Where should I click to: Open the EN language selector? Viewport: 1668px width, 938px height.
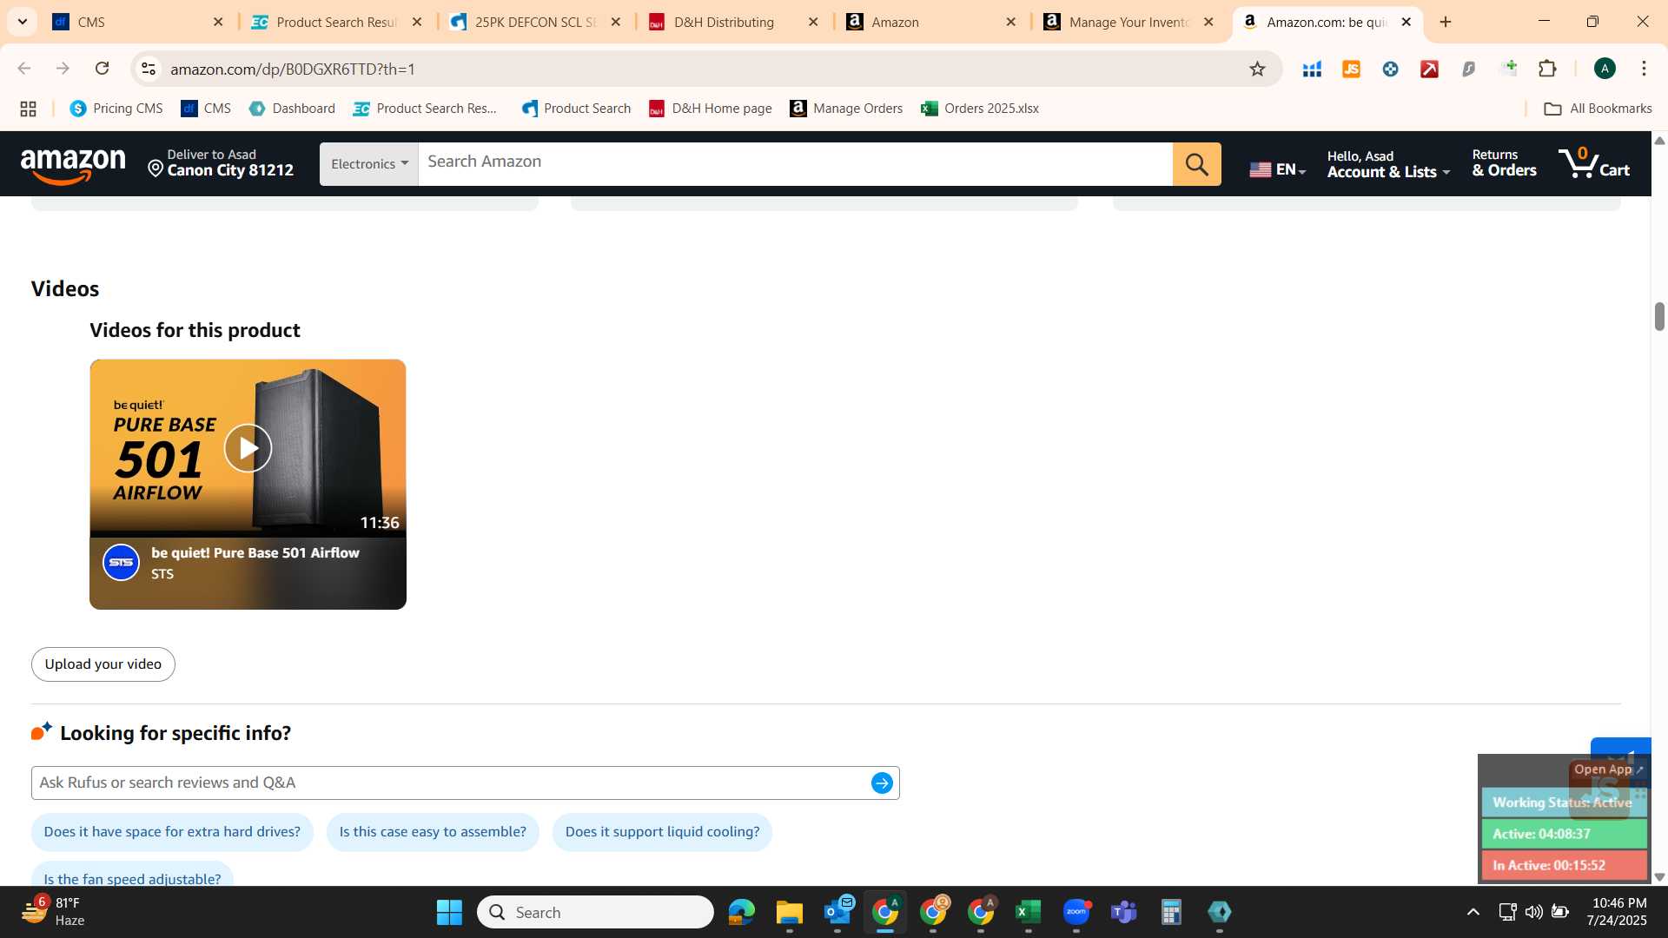coord(1277,169)
